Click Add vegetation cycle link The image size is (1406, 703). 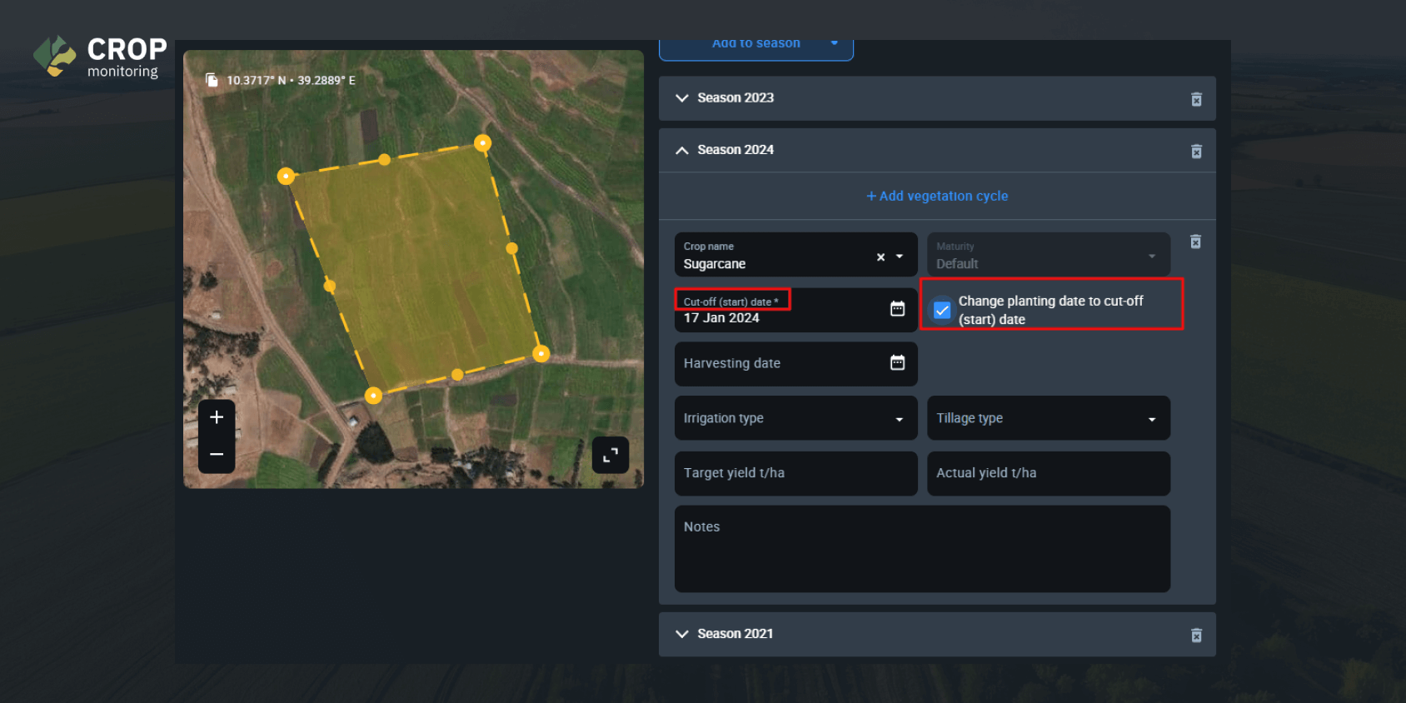pyautogui.click(x=937, y=196)
